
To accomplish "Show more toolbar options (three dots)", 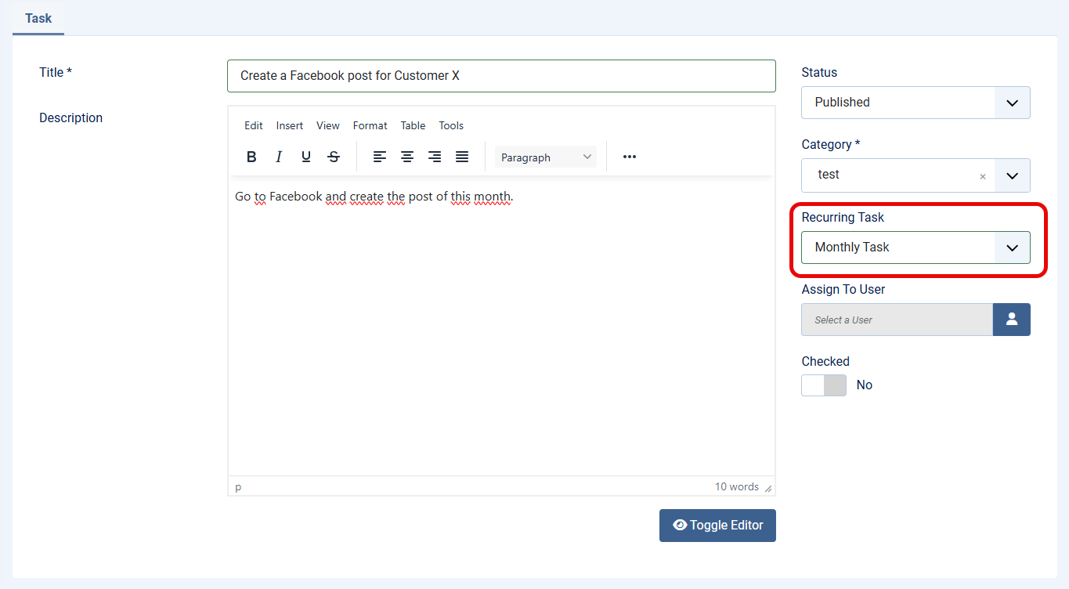I will pos(630,157).
